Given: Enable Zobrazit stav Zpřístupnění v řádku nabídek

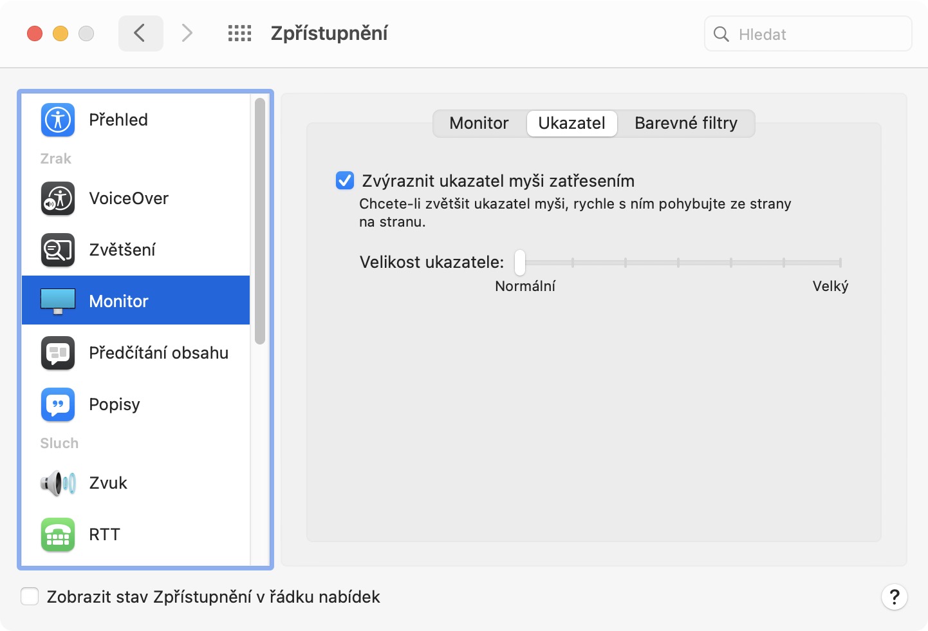Looking at the screenshot, I should tap(30, 596).
